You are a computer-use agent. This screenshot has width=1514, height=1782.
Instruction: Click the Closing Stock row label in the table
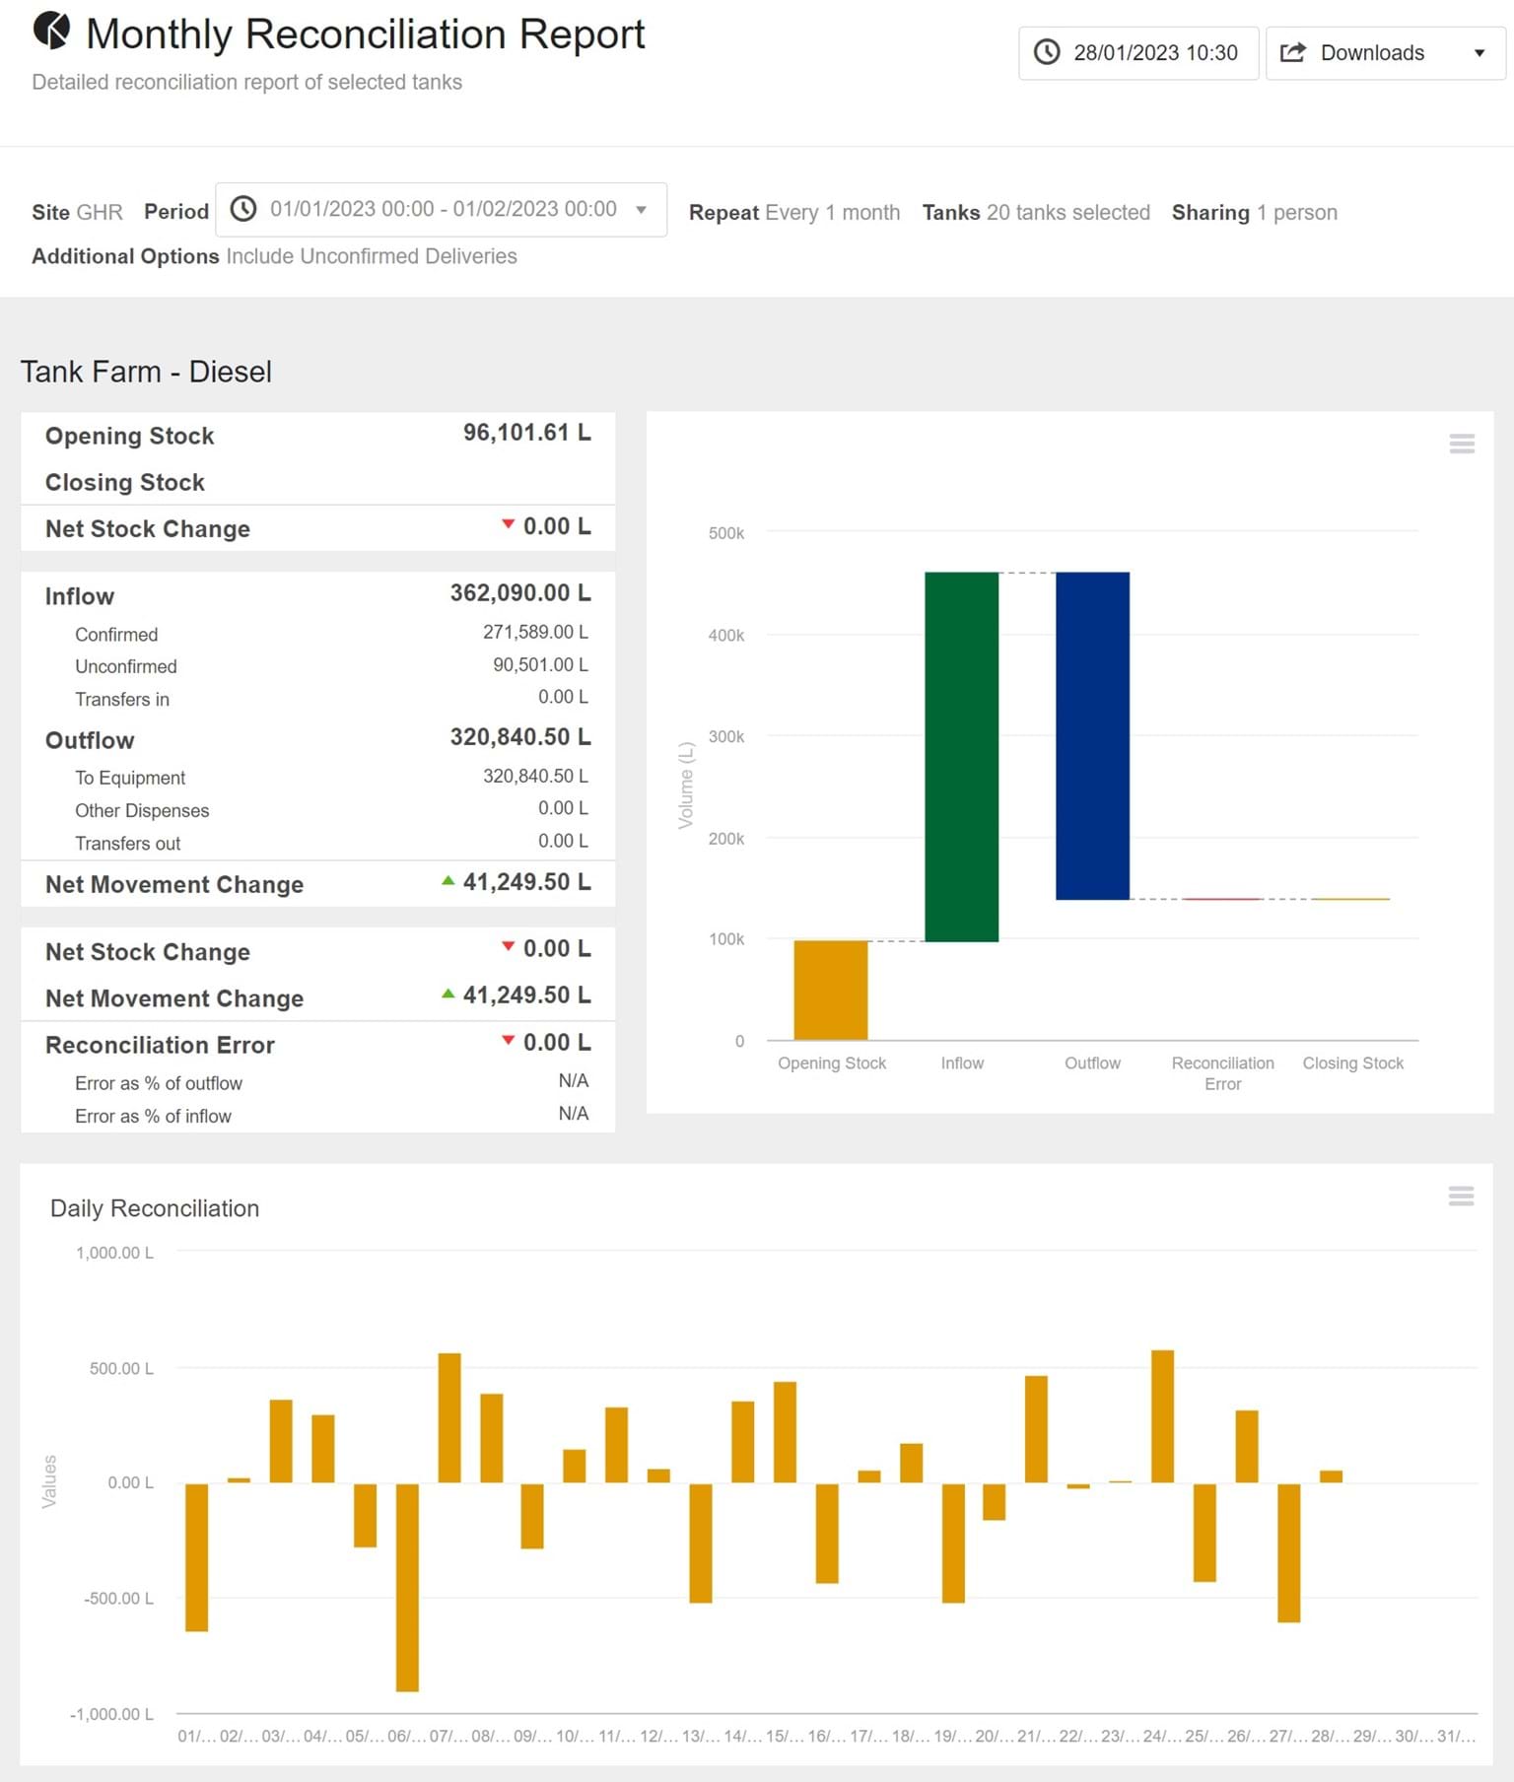coord(125,482)
